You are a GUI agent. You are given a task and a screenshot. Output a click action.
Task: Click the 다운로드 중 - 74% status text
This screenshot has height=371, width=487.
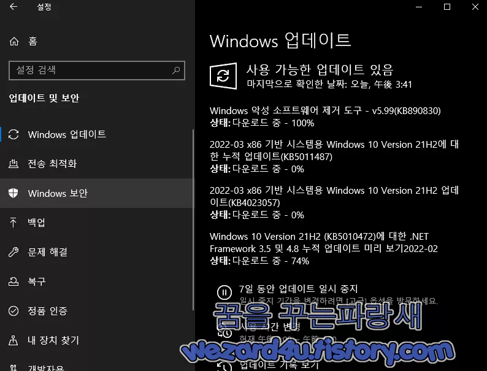(270, 261)
